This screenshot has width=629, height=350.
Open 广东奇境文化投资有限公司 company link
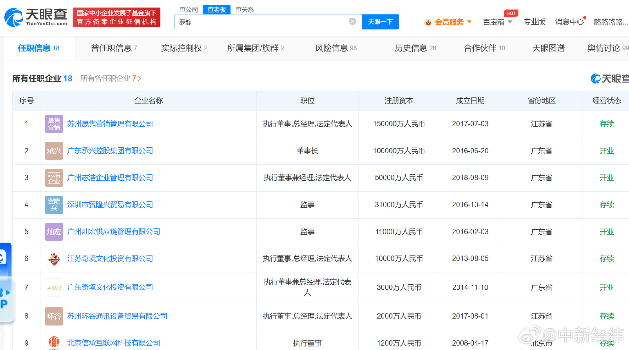point(110,287)
